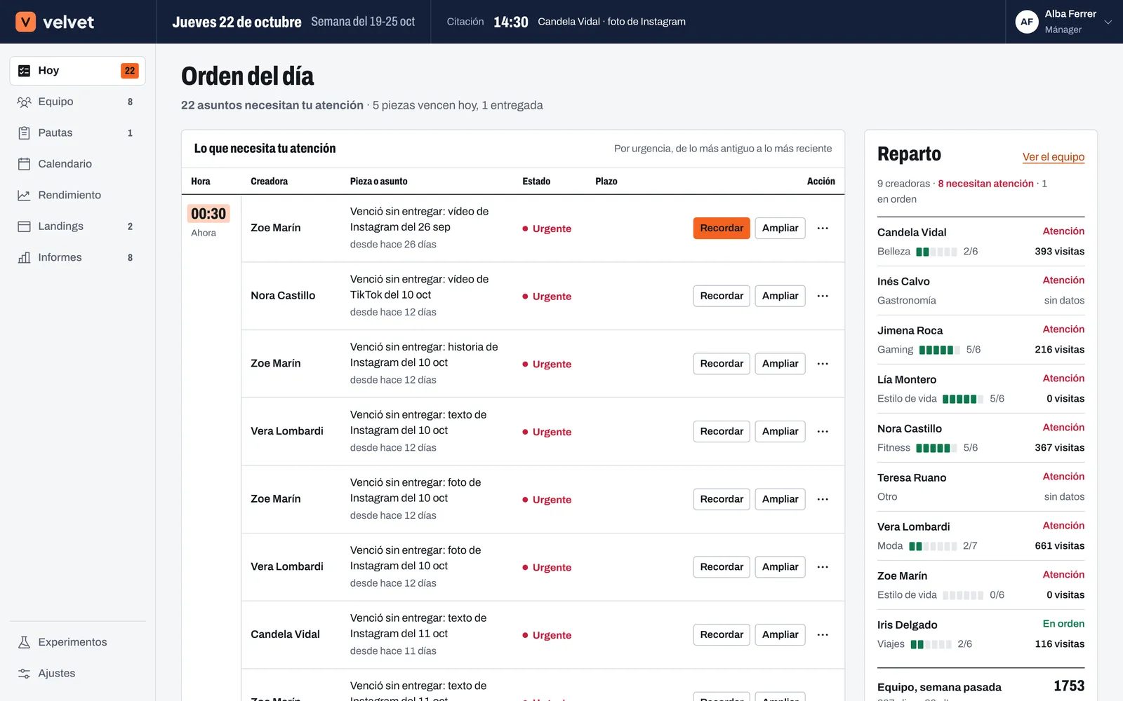1123x701 pixels.
Task: Click '8 necesitan atención' text
Action: [x=985, y=184]
